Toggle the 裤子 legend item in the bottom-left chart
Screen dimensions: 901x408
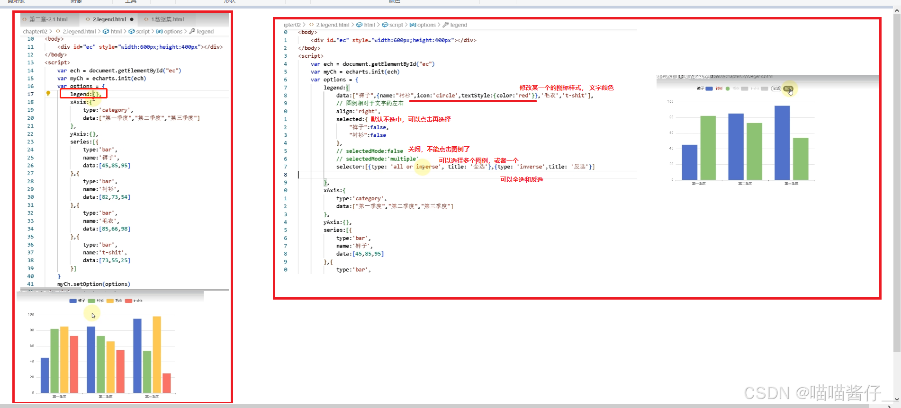[77, 301]
